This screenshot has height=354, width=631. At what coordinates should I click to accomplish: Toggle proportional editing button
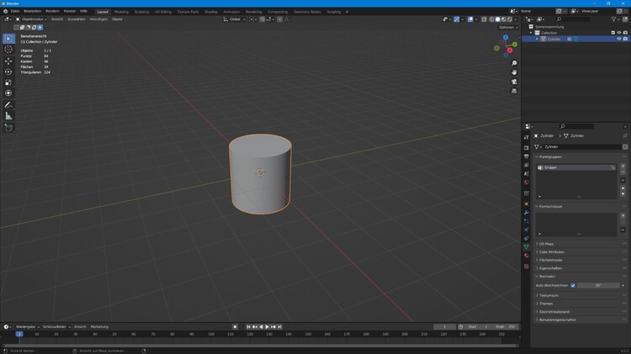(x=279, y=19)
